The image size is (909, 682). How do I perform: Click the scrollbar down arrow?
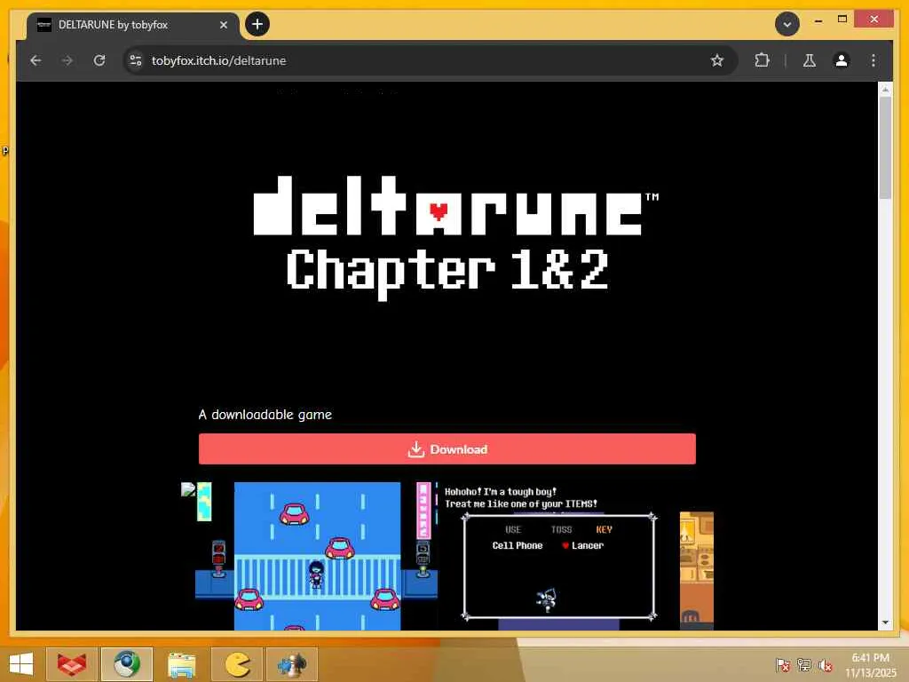point(885,623)
